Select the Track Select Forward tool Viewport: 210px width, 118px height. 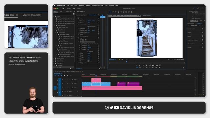[113, 12]
